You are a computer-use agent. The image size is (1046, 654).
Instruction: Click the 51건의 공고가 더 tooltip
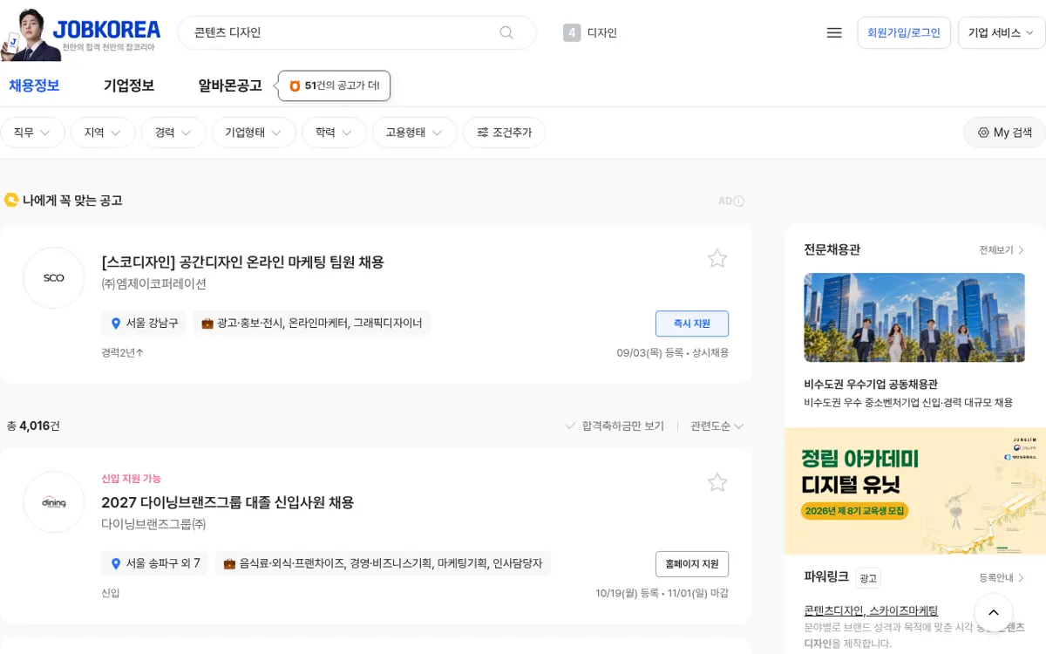[x=334, y=85]
